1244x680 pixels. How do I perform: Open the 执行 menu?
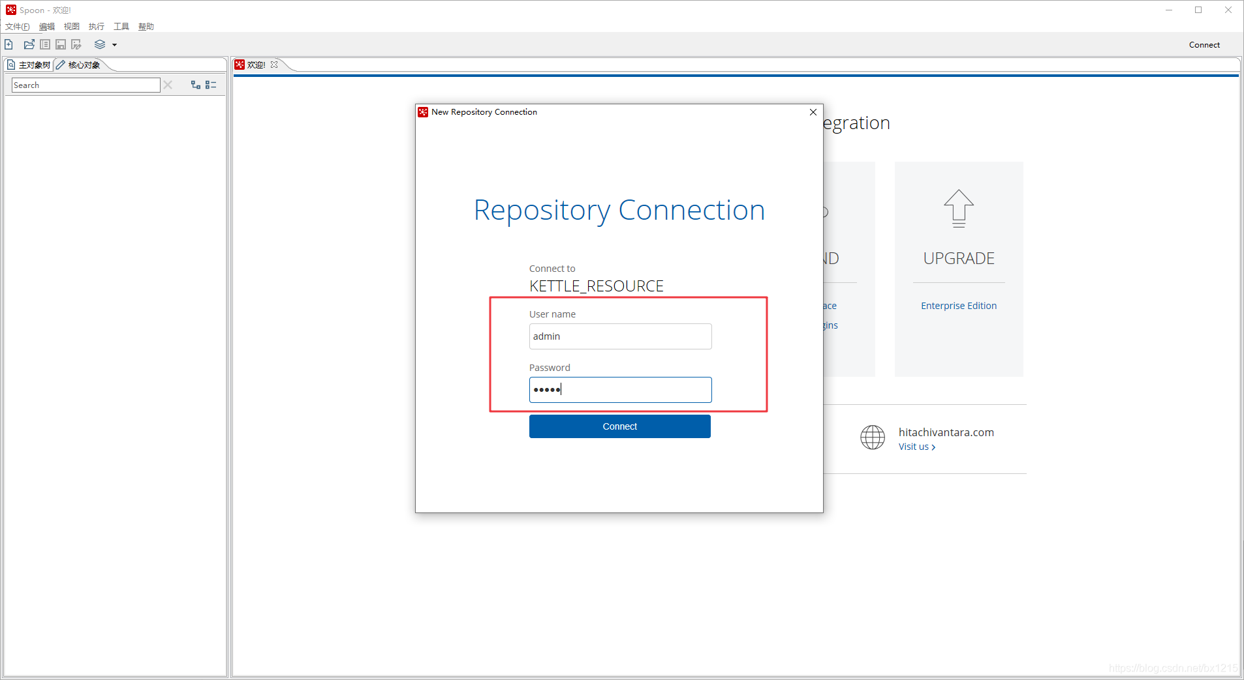97,27
